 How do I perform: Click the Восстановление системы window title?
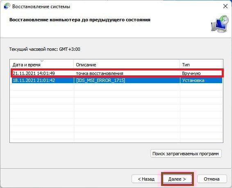pos(41,7)
